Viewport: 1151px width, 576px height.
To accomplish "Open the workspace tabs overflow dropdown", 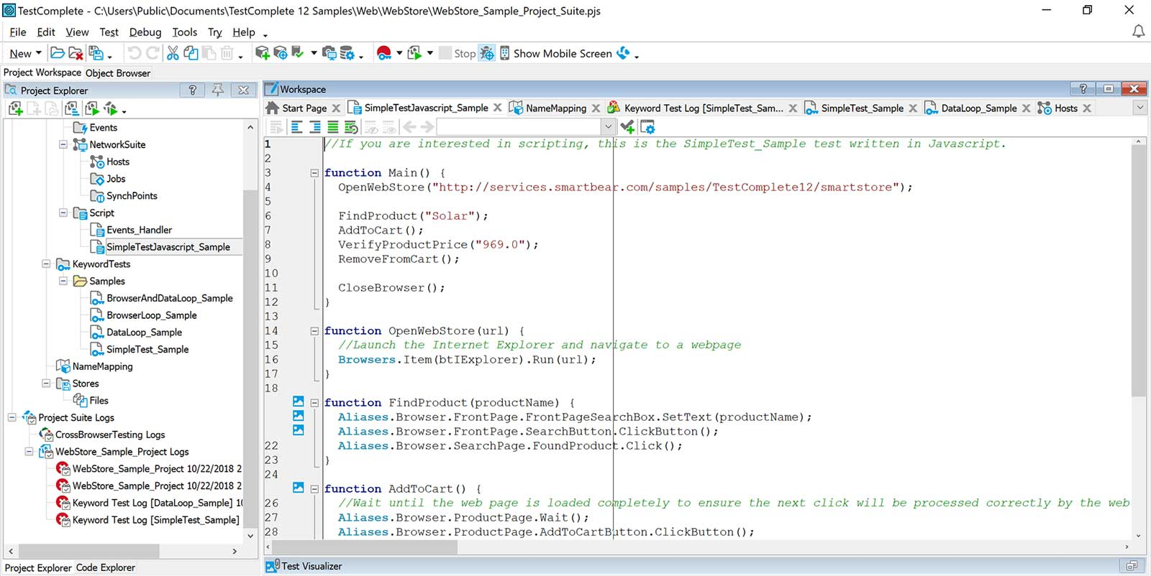I will [x=1139, y=108].
